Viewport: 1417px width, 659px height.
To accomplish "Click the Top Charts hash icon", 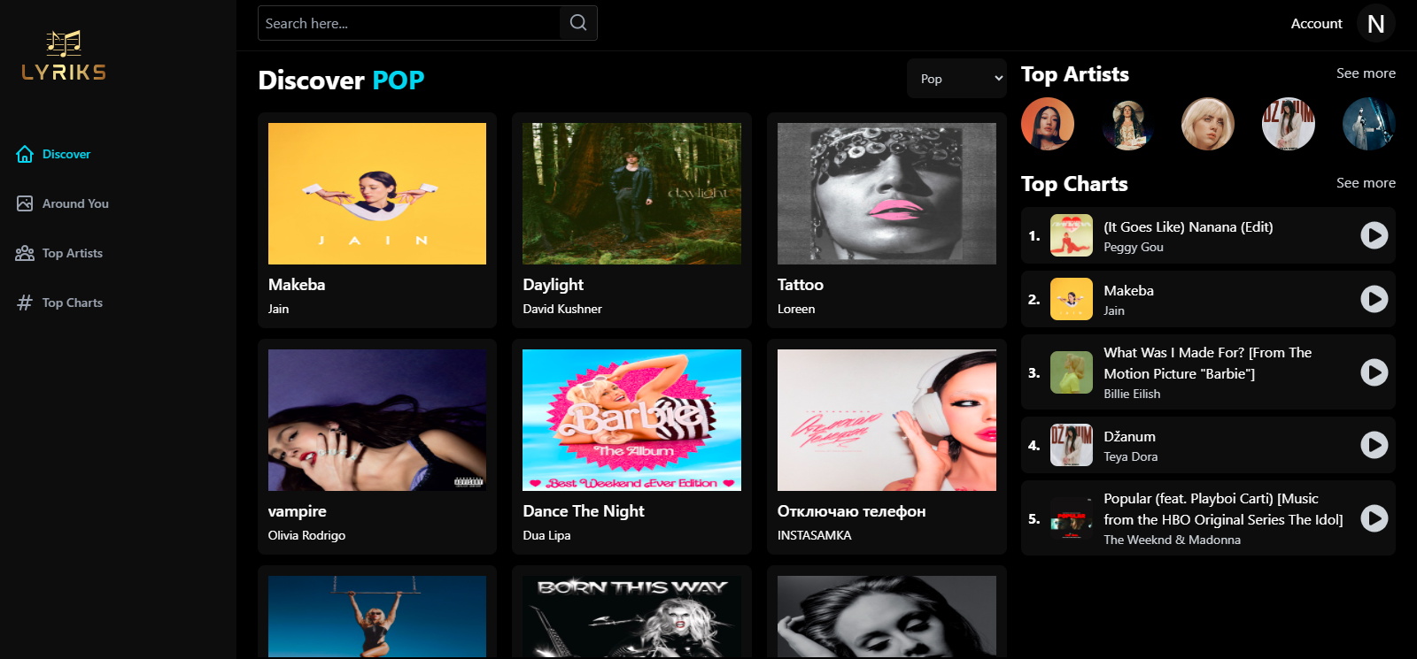I will tap(25, 303).
